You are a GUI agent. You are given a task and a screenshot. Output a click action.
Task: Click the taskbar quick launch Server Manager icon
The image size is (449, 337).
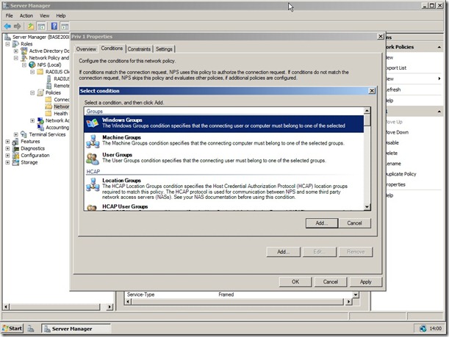coord(31,329)
